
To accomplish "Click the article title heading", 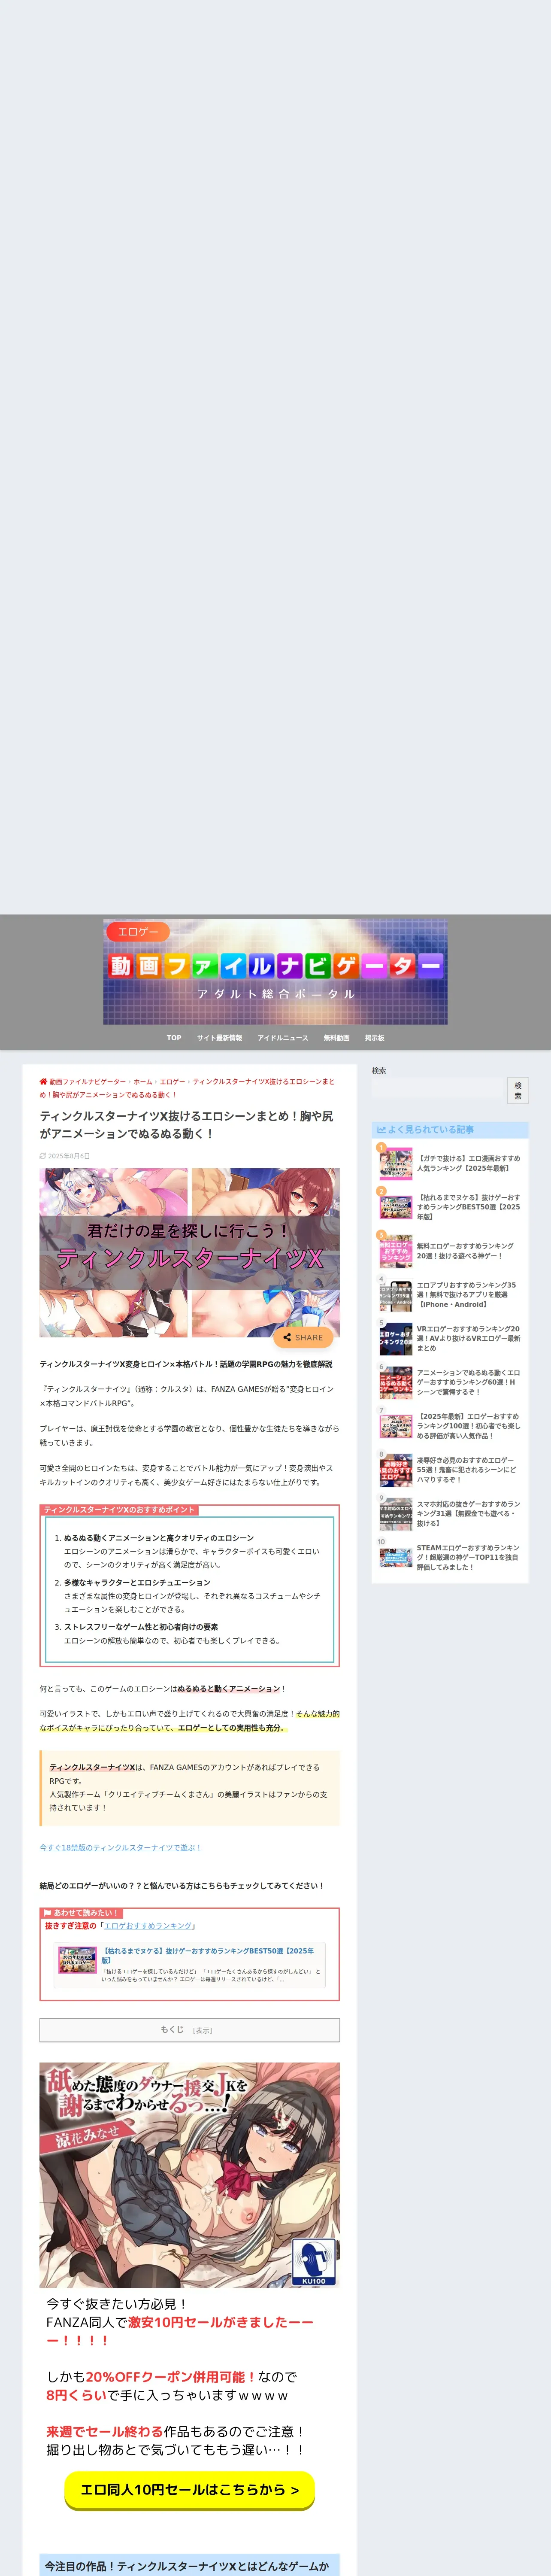I will (x=187, y=1125).
